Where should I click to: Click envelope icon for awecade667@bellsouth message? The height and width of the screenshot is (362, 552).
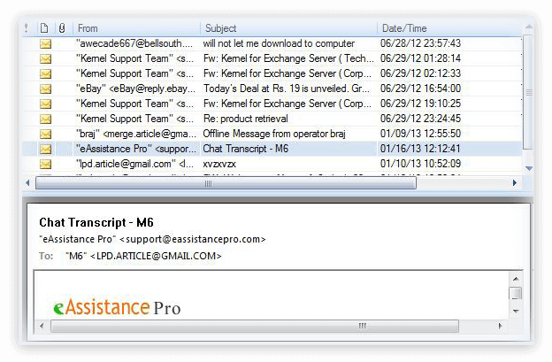[45, 43]
